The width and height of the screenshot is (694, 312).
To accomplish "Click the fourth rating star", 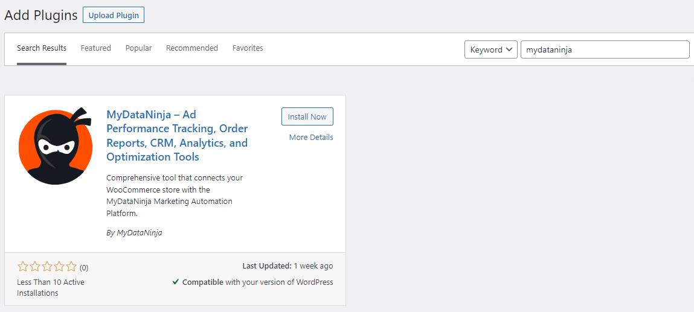I will [59, 267].
